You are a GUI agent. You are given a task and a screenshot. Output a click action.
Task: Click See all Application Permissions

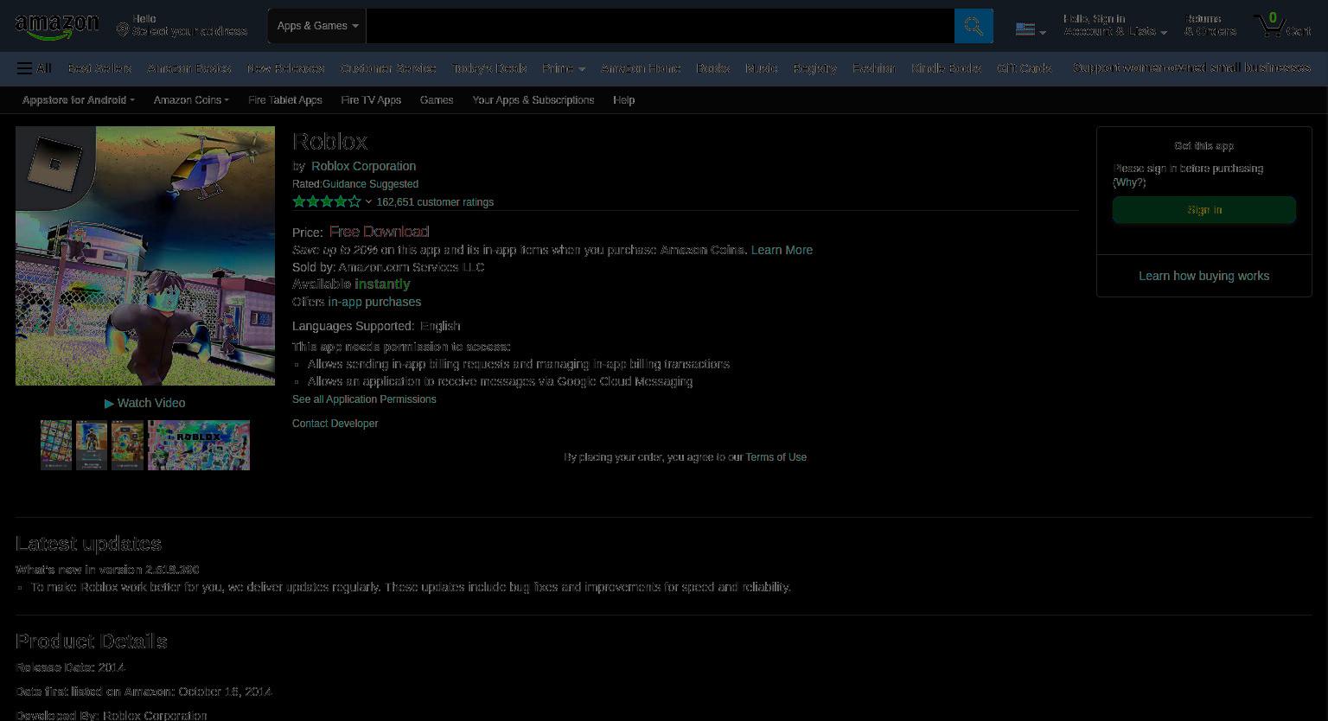tap(364, 399)
